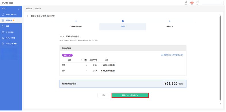Open the 翻訳チェックの料金はこちら link
Image resolution: width=226 pixels, height=112 pixels.
[174, 55]
